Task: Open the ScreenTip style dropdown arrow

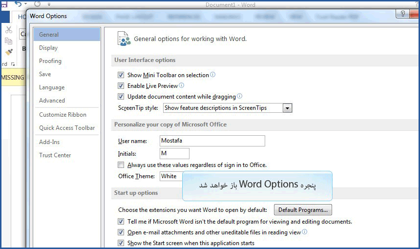Action: click(x=288, y=108)
